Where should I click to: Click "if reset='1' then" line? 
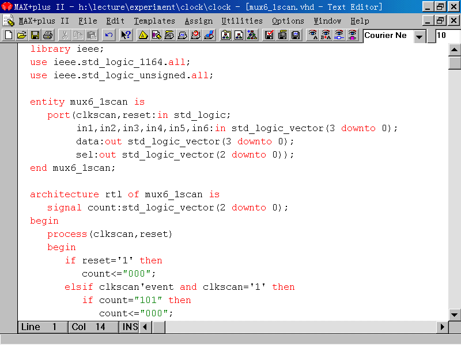tap(114, 261)
